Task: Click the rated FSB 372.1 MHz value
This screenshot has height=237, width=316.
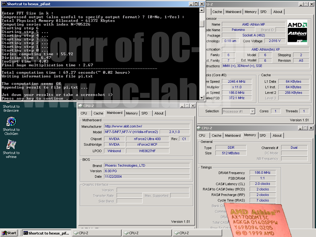Action: point(237,98)
